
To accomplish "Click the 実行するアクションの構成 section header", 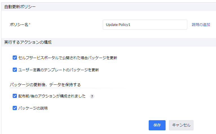I will coord(28,42).
